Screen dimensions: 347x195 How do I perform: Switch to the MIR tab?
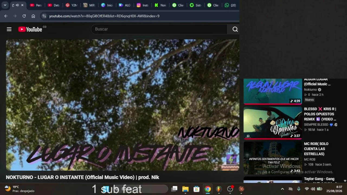pyautogui.click(x=89, y=5)
